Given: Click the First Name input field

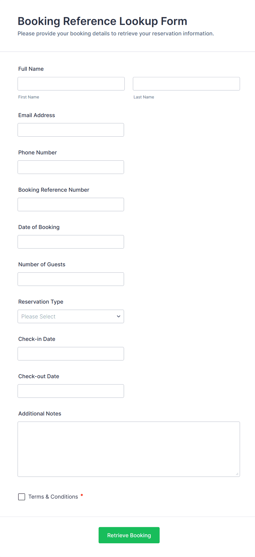Looking at the screenshot, I should click(71, 84).
